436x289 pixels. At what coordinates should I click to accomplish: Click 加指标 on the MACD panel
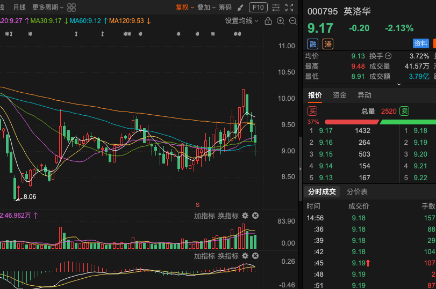coord(204,256)
